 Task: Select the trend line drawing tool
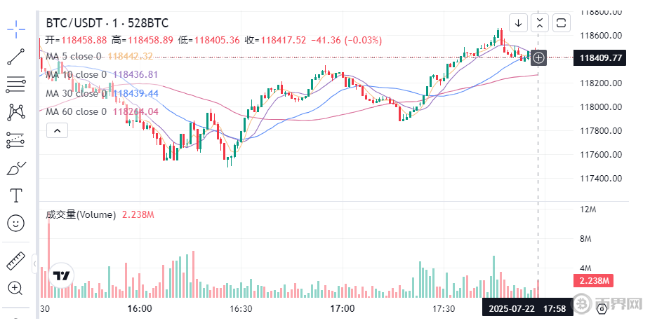[x=15, y=57]
